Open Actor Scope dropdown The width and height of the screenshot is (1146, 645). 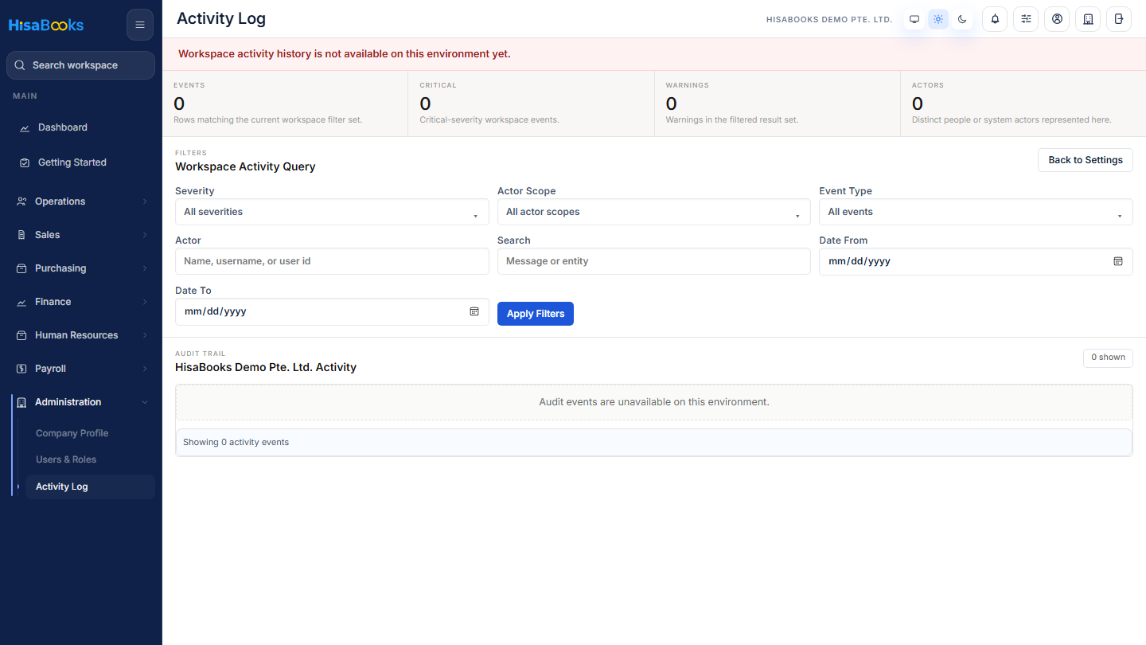653,212
